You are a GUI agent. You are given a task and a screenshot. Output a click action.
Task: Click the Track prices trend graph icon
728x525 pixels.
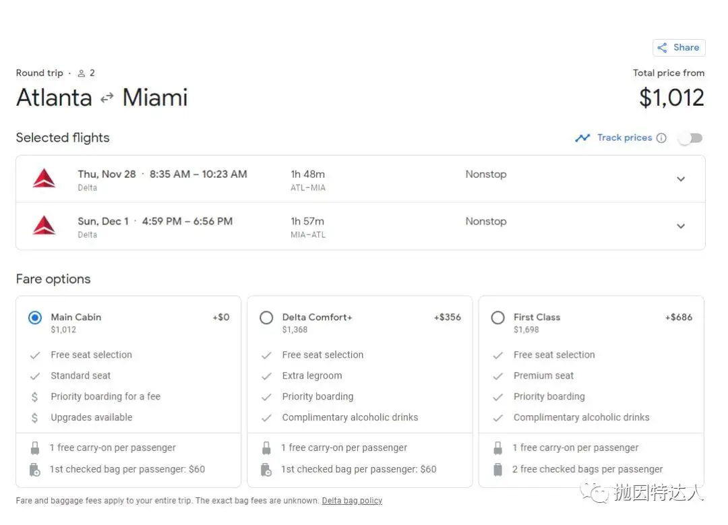(582, 138)
